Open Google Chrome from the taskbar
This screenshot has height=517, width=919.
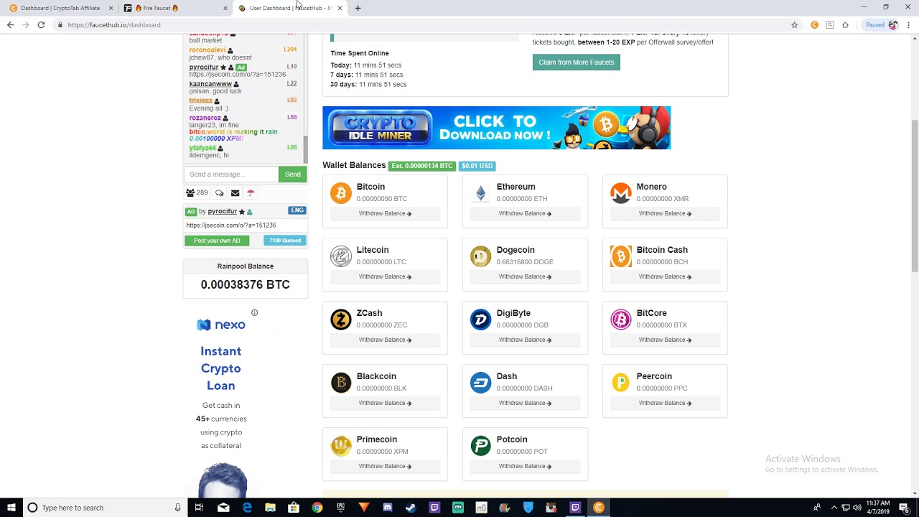(317, 508)
